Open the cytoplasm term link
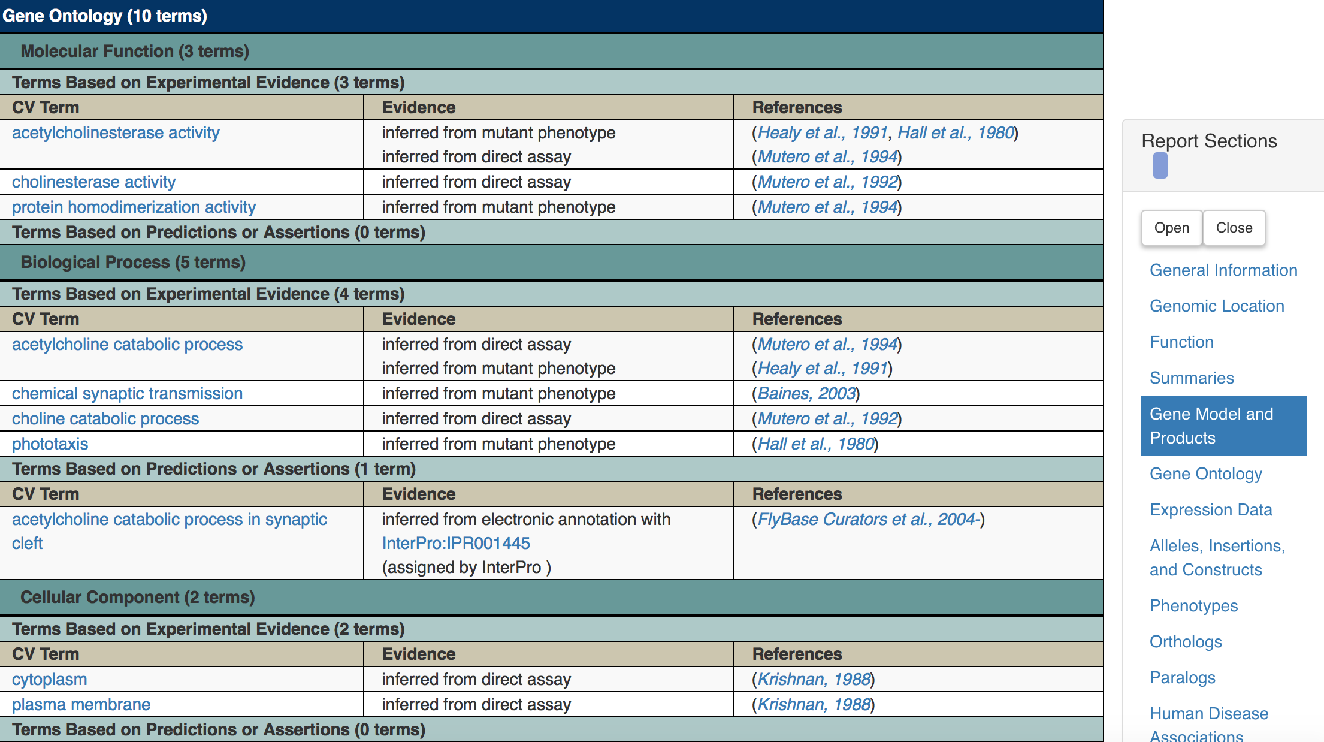 [x=49, y=679]
